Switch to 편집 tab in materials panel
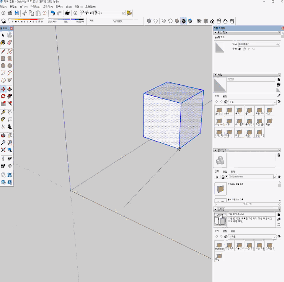Screen dimensions: 284x282 pyautogui.click(x=225, y=96)
